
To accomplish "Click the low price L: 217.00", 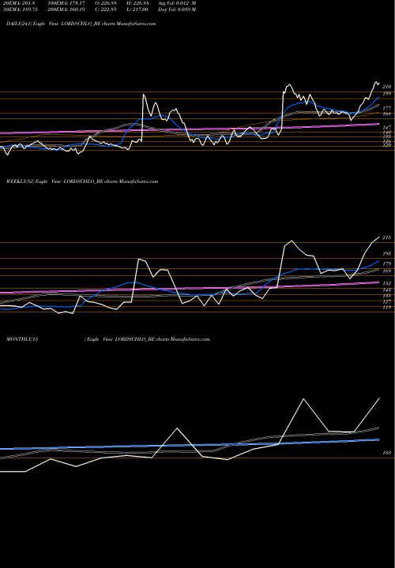I will pos(137,9).
